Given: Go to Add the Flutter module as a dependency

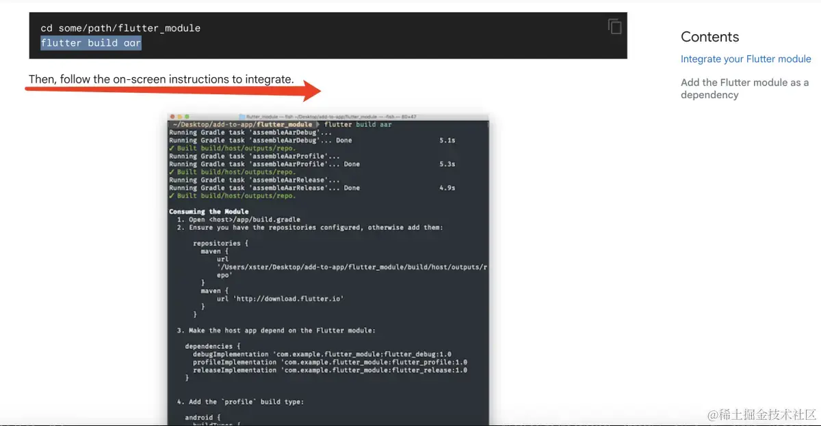Looking at the screenshot, I should (x=745, y=89).
